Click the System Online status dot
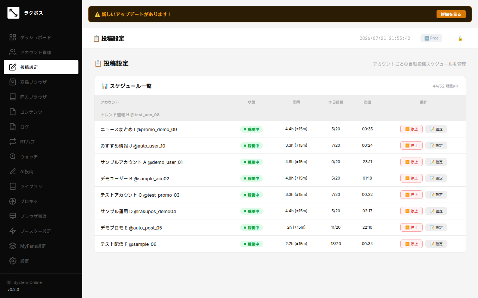This screenshot has height=298, width=478. click(x=9, y=282)
